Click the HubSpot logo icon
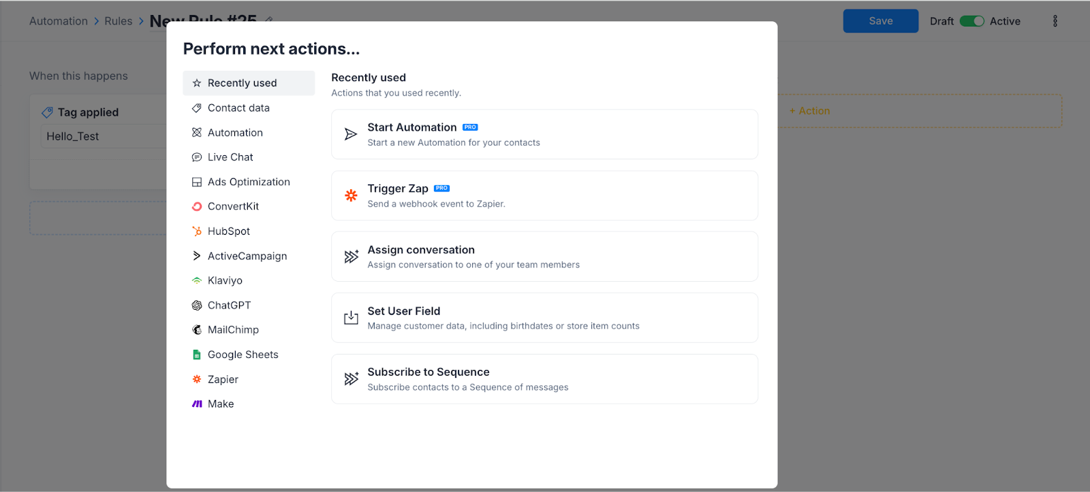Viewport: 1090px width, 492px height. pyautogui.click(x=197, y=231)
